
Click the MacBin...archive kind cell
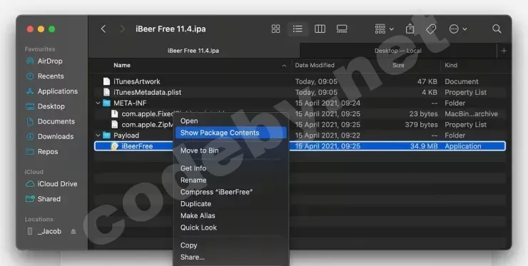pos(471,114)
